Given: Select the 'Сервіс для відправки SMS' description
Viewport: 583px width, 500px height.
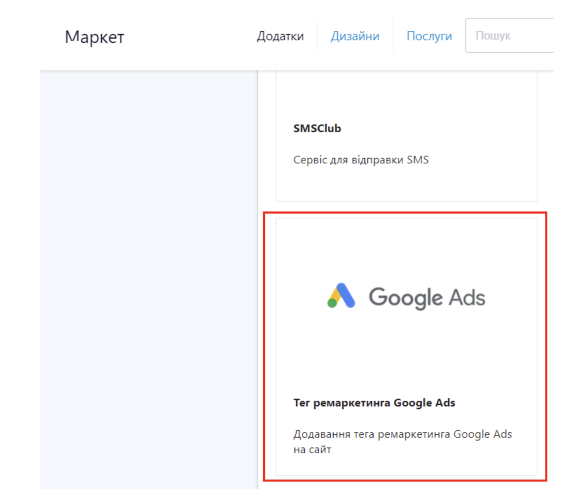Looking at the screenshot, I should (361, 159).
